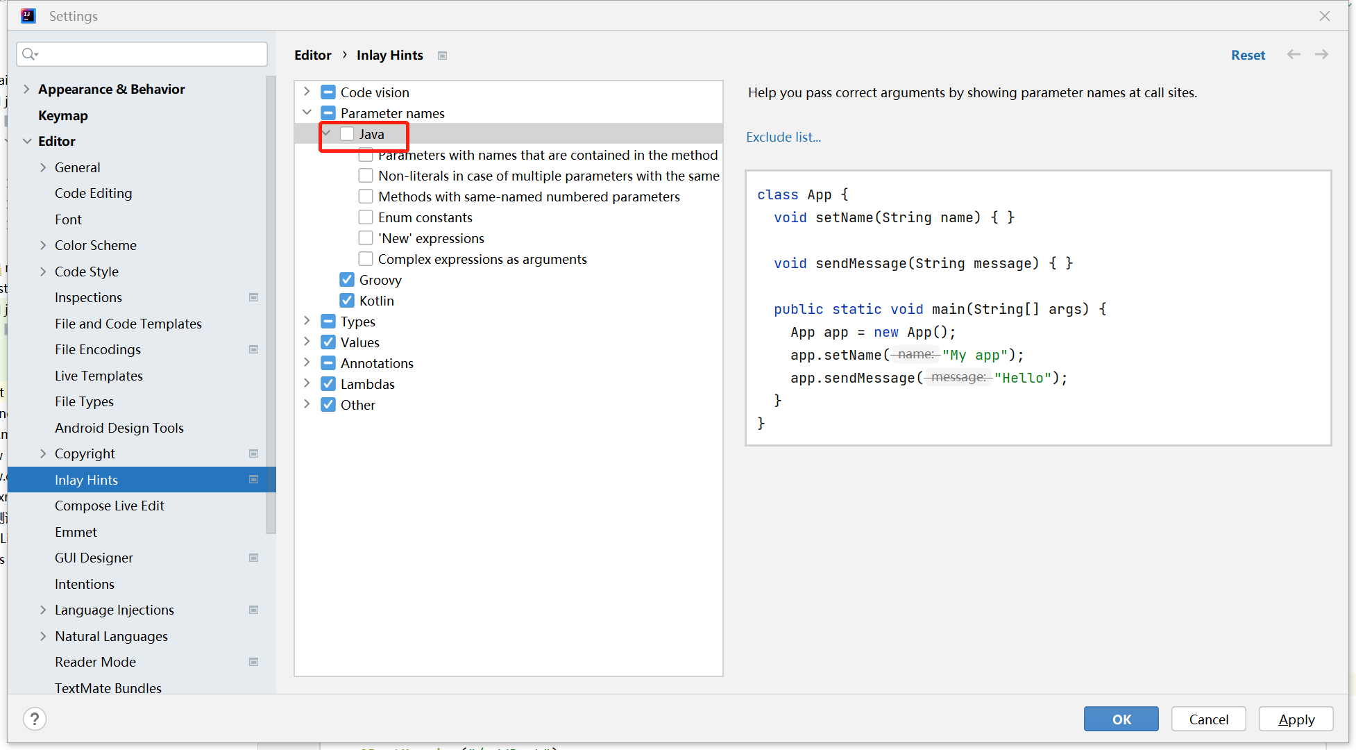Expand the Code vision tree node
Screen dimensions: 1356x750
pos(307,92)
